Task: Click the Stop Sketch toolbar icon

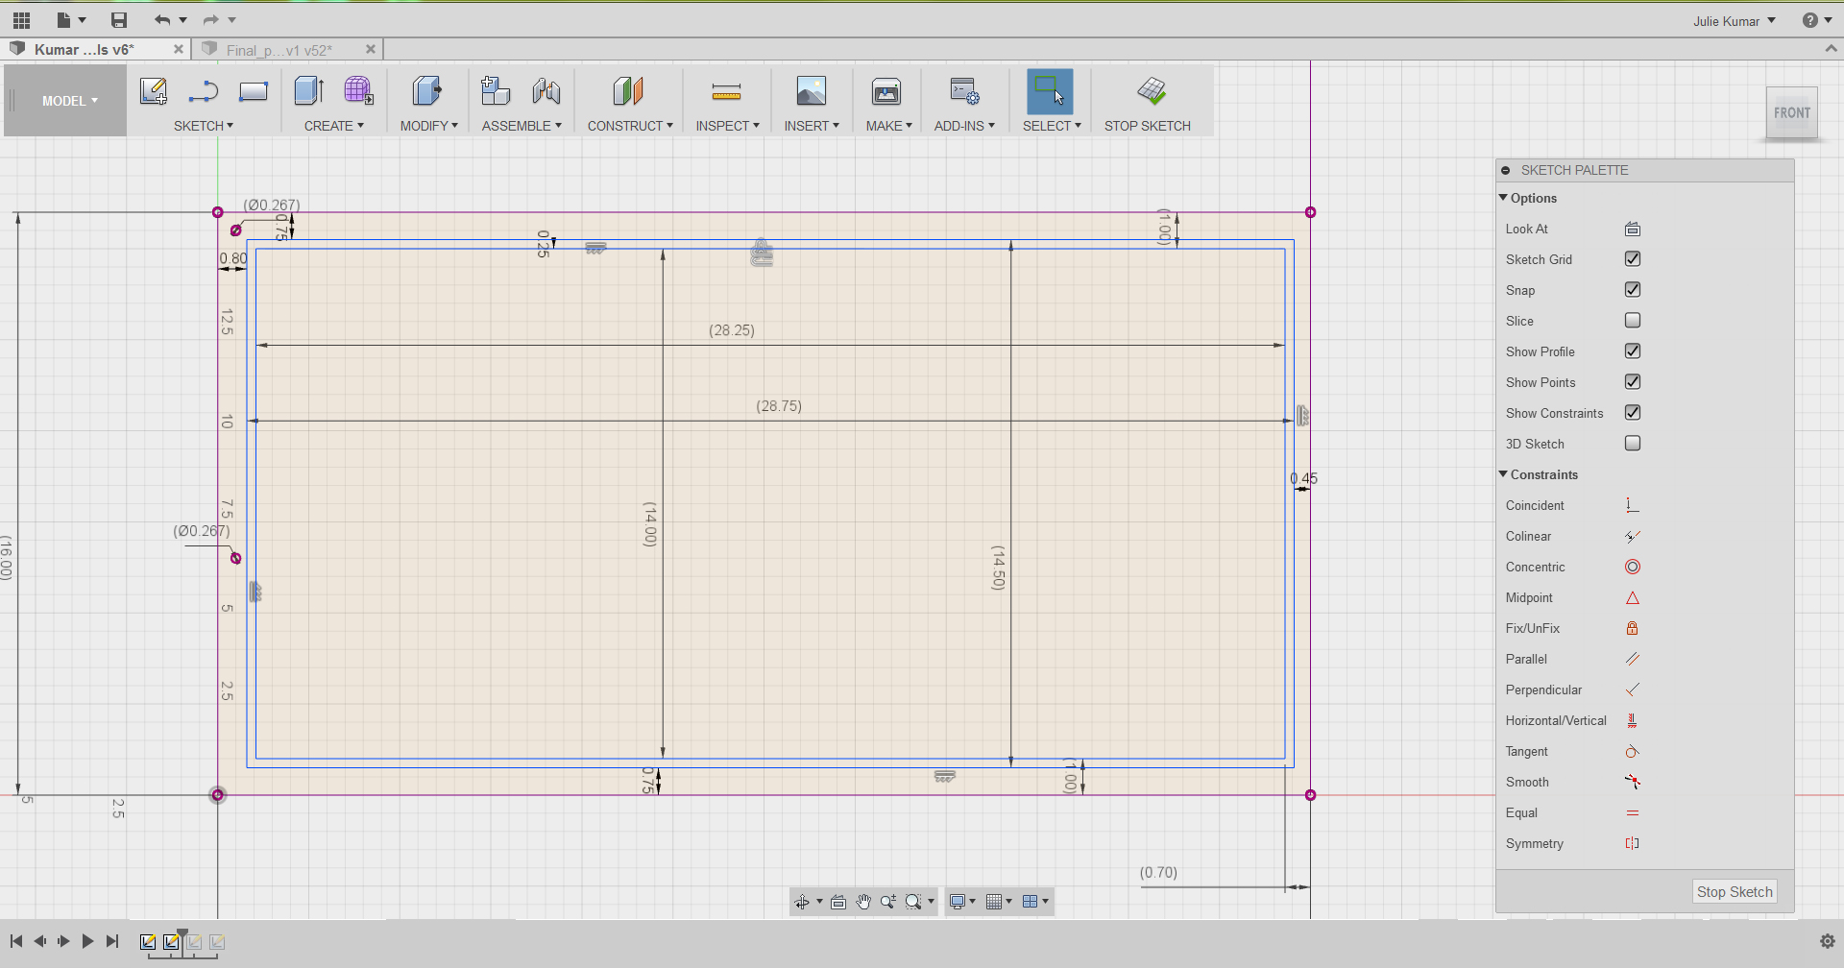Action: (1152, 91)
